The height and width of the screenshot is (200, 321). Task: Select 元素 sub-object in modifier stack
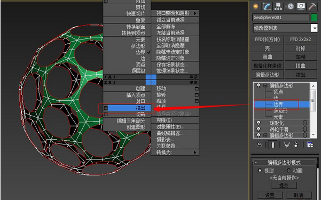(278, 117)
